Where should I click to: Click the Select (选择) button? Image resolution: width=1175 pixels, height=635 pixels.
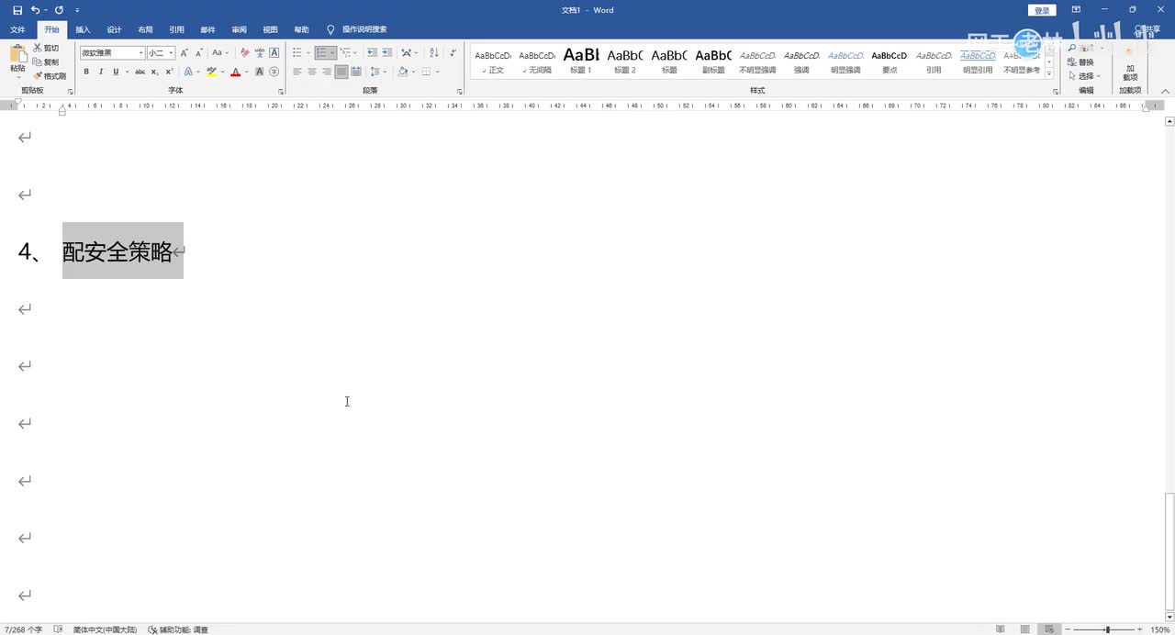1084,76
